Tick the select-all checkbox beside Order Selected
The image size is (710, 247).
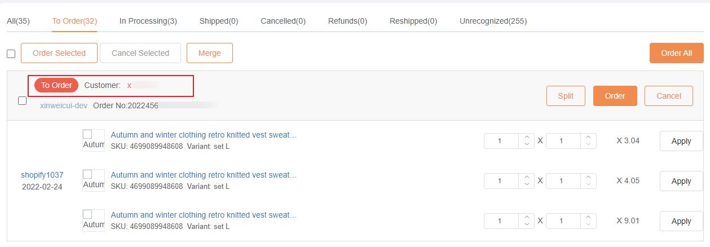(x=11, y=54)
